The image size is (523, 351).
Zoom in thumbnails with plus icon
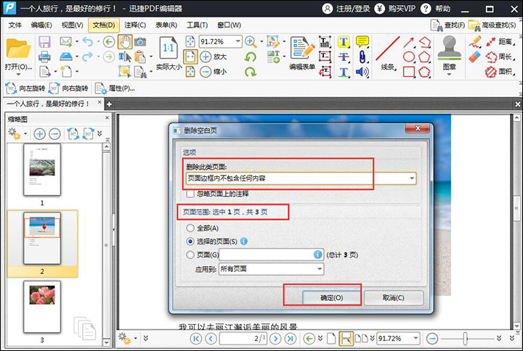39,134
